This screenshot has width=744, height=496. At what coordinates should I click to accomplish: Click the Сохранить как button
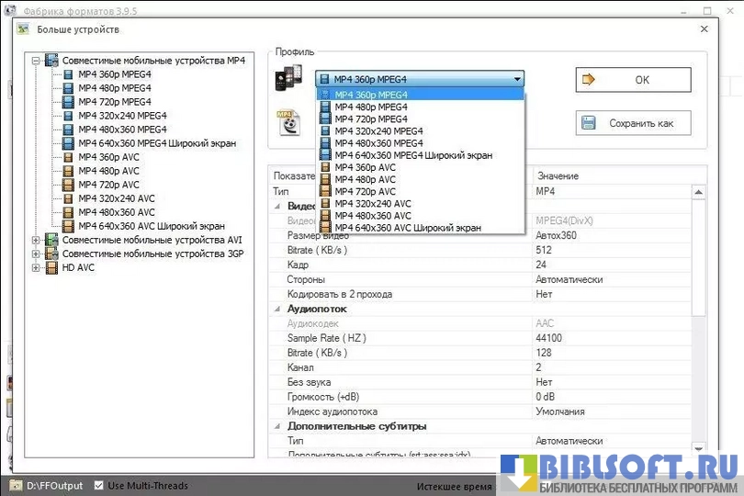click(x=633, y=123)
